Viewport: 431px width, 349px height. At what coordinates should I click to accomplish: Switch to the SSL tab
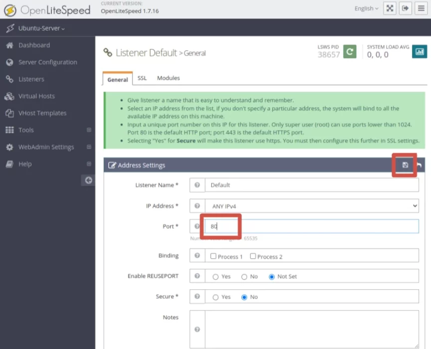coord(142,78)
